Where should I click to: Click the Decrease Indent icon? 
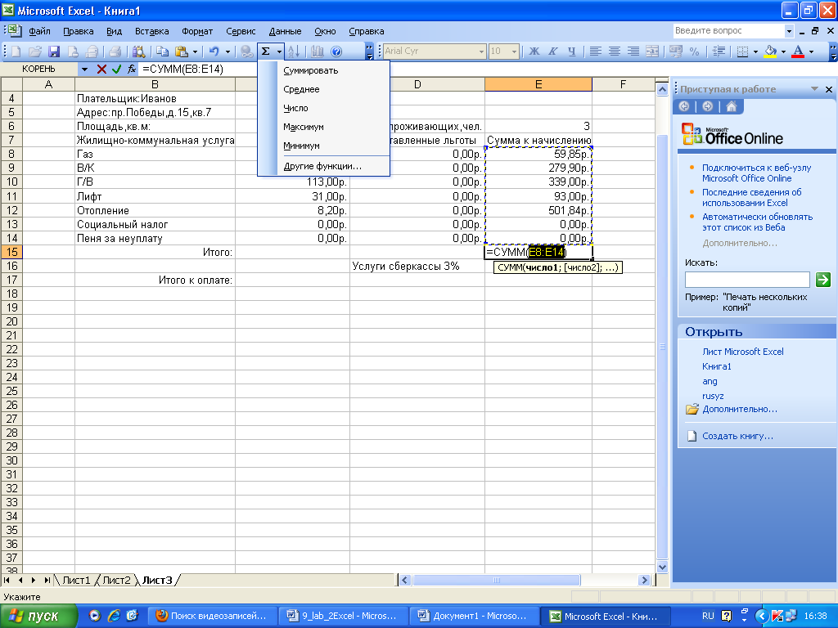719,52
